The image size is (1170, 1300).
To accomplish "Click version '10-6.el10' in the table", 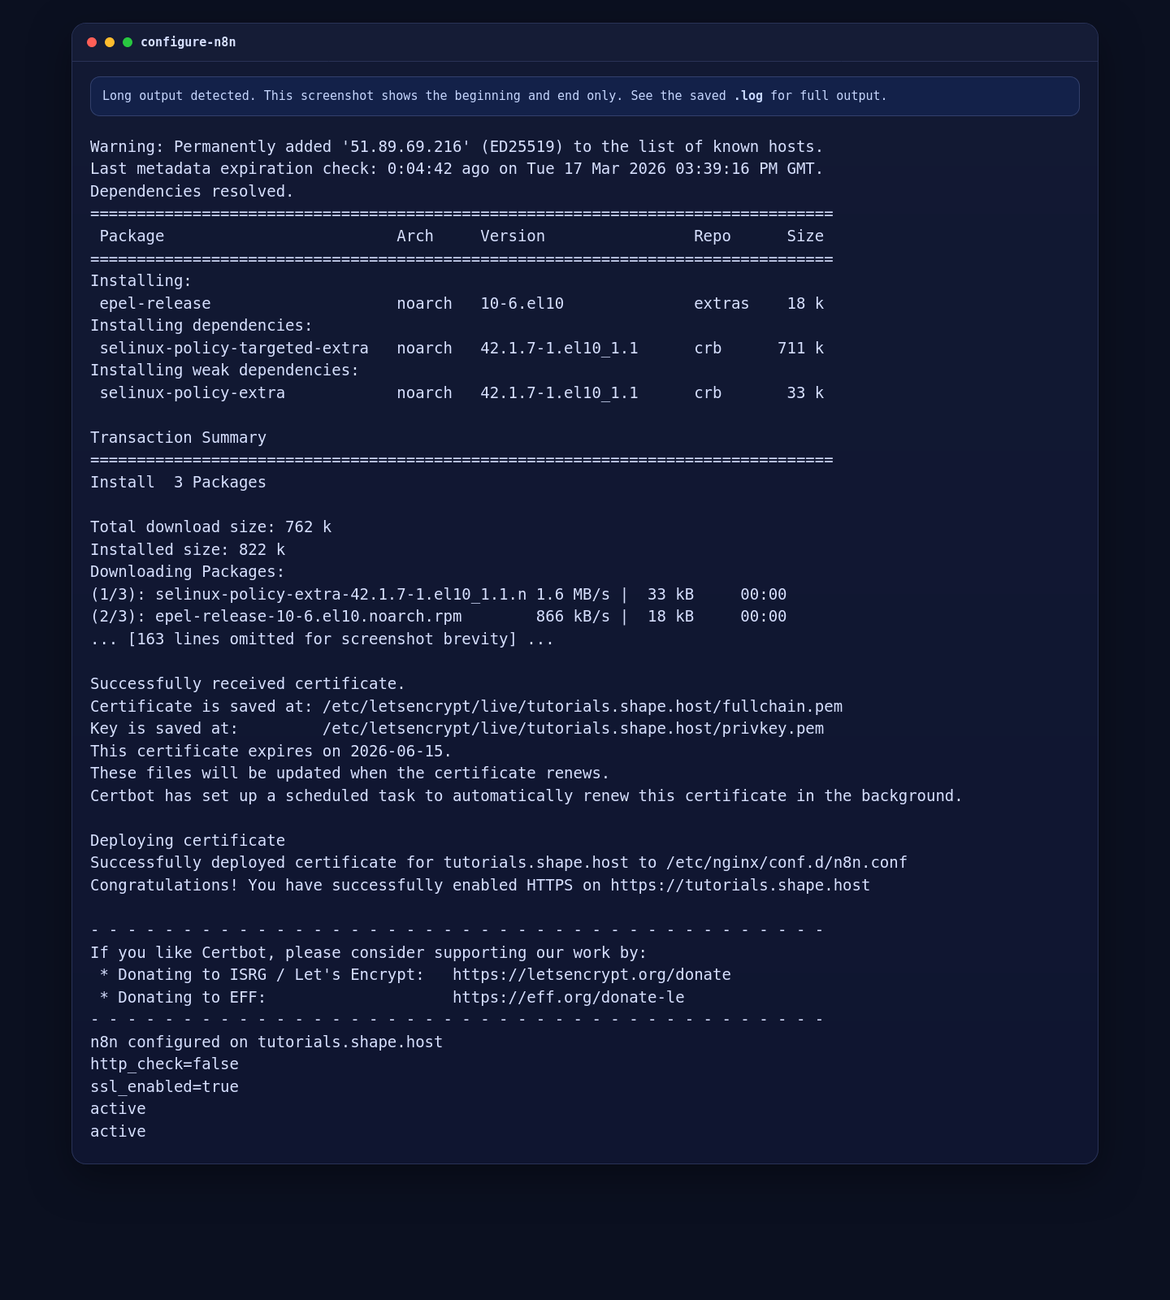I will (x=522, y=304).
